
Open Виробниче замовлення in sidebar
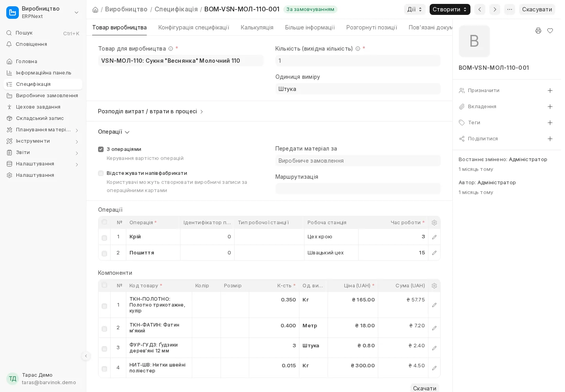(43, 96)
